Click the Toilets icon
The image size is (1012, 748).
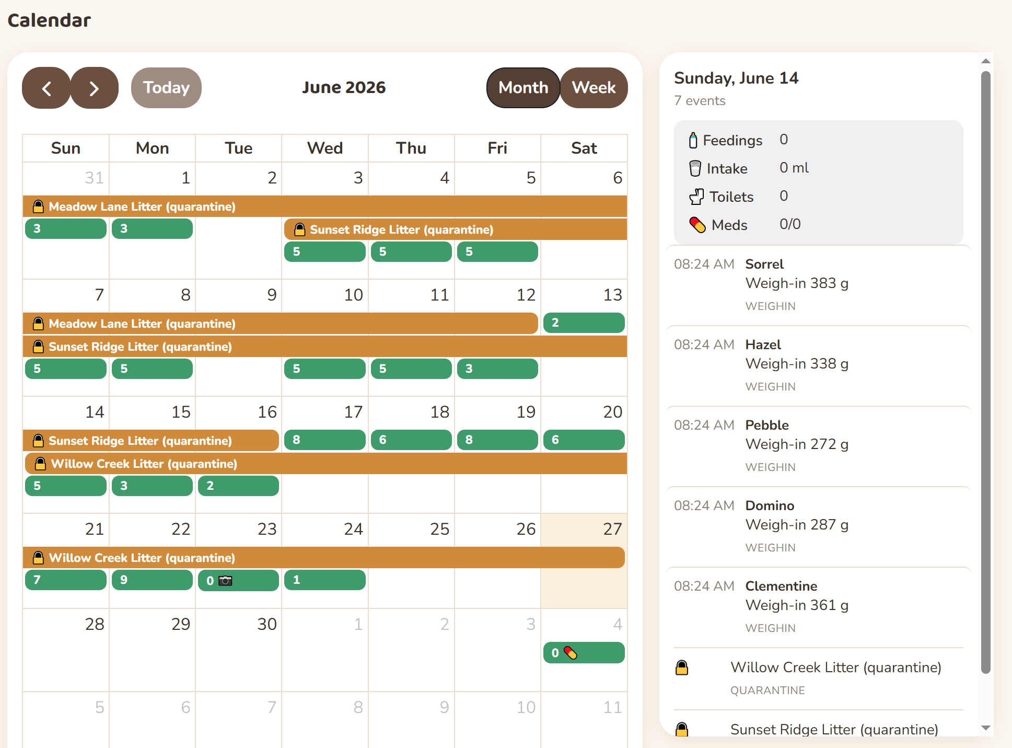point(696,197)
